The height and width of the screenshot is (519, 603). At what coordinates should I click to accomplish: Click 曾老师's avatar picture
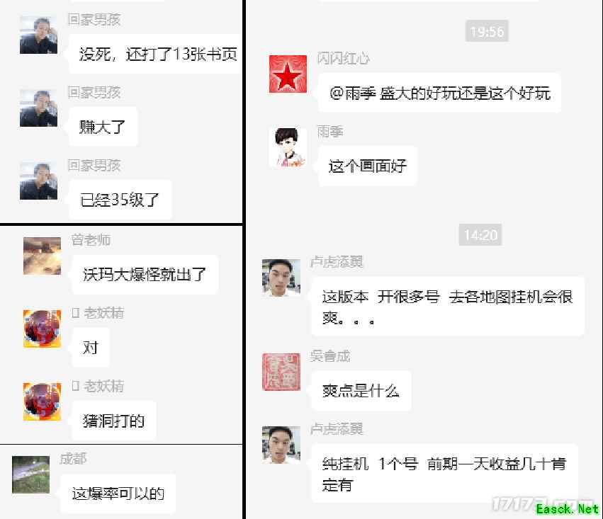pyautogui.click(x=43, y=256)
